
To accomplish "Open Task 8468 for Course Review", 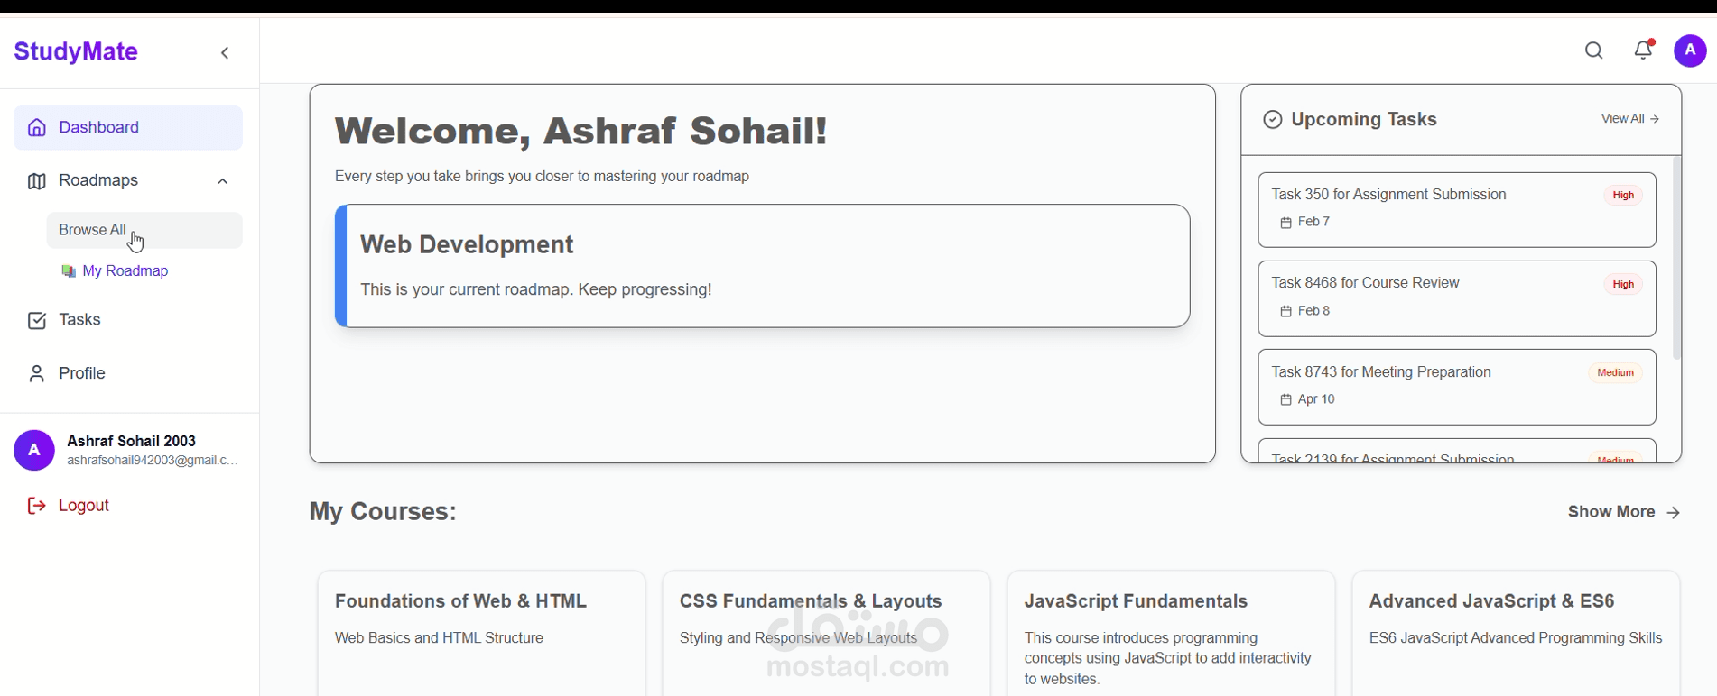I will [1457, 298].
